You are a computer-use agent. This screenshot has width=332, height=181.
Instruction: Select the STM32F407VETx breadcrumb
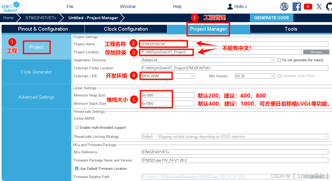(41, 18)
